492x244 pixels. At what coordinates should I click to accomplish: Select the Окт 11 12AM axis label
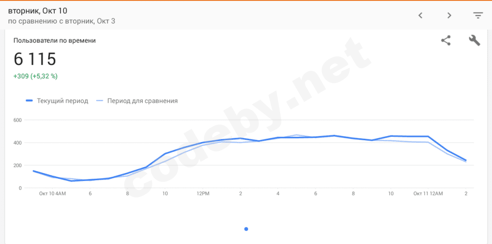point(429,194)
